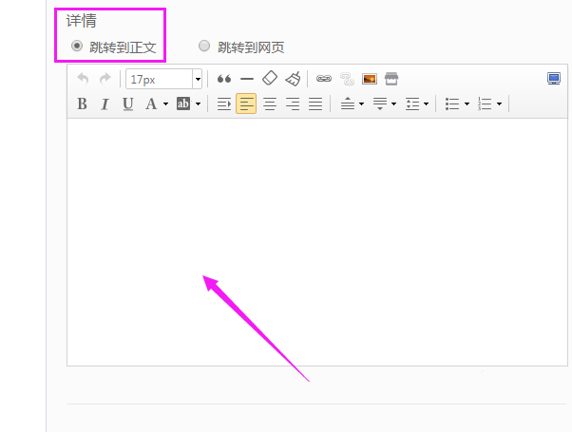Screen dimensions: 572x432
Task: Center align the text
Action: (x=270, y=104)
